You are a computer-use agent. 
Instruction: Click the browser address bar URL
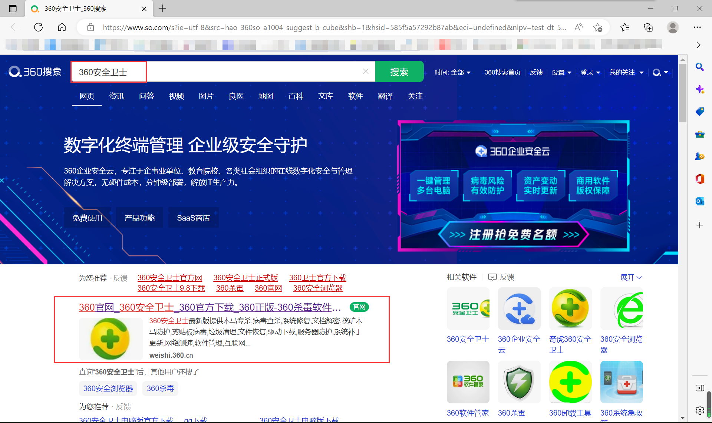click(334, 27)
